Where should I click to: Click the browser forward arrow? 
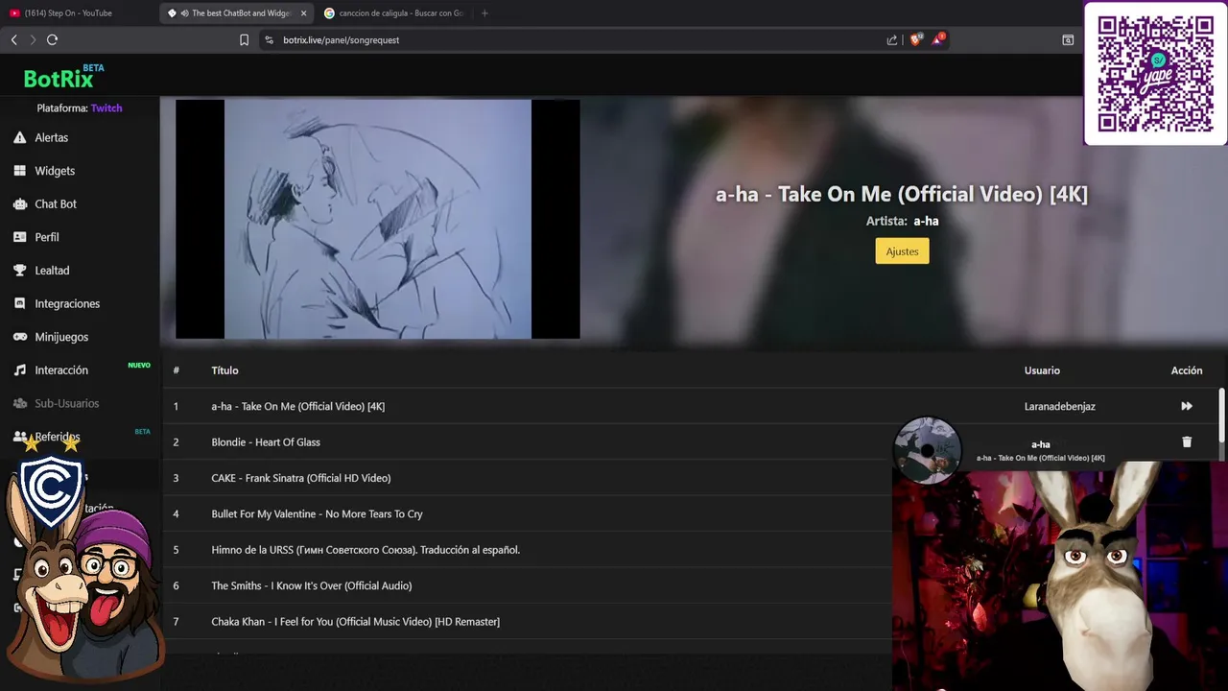(x=33, y=39)
